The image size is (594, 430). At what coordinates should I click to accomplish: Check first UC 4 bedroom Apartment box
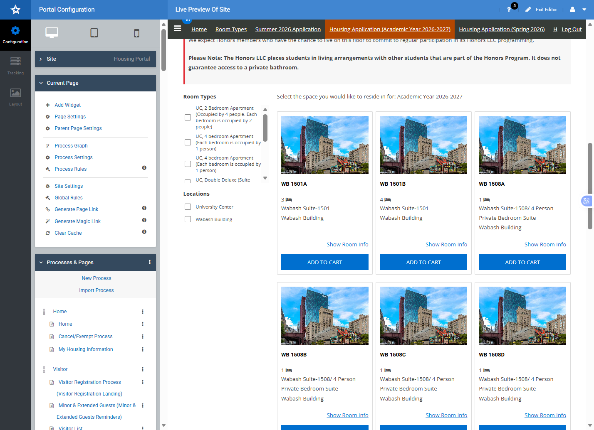click(x=188, y=143)
